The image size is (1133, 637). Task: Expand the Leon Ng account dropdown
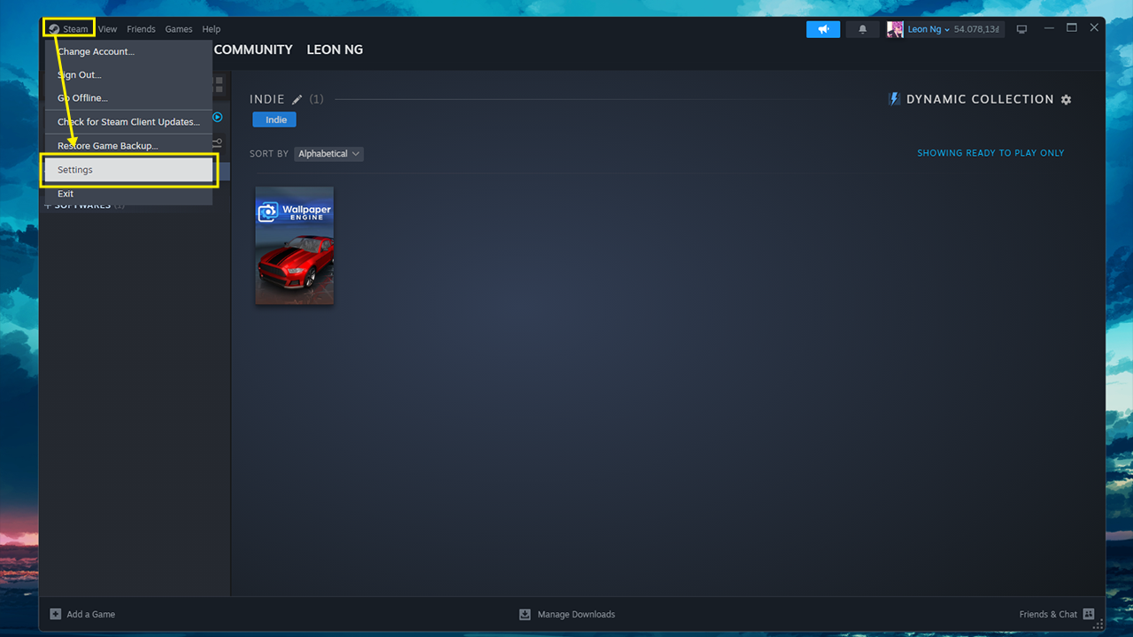coord(929,29)
